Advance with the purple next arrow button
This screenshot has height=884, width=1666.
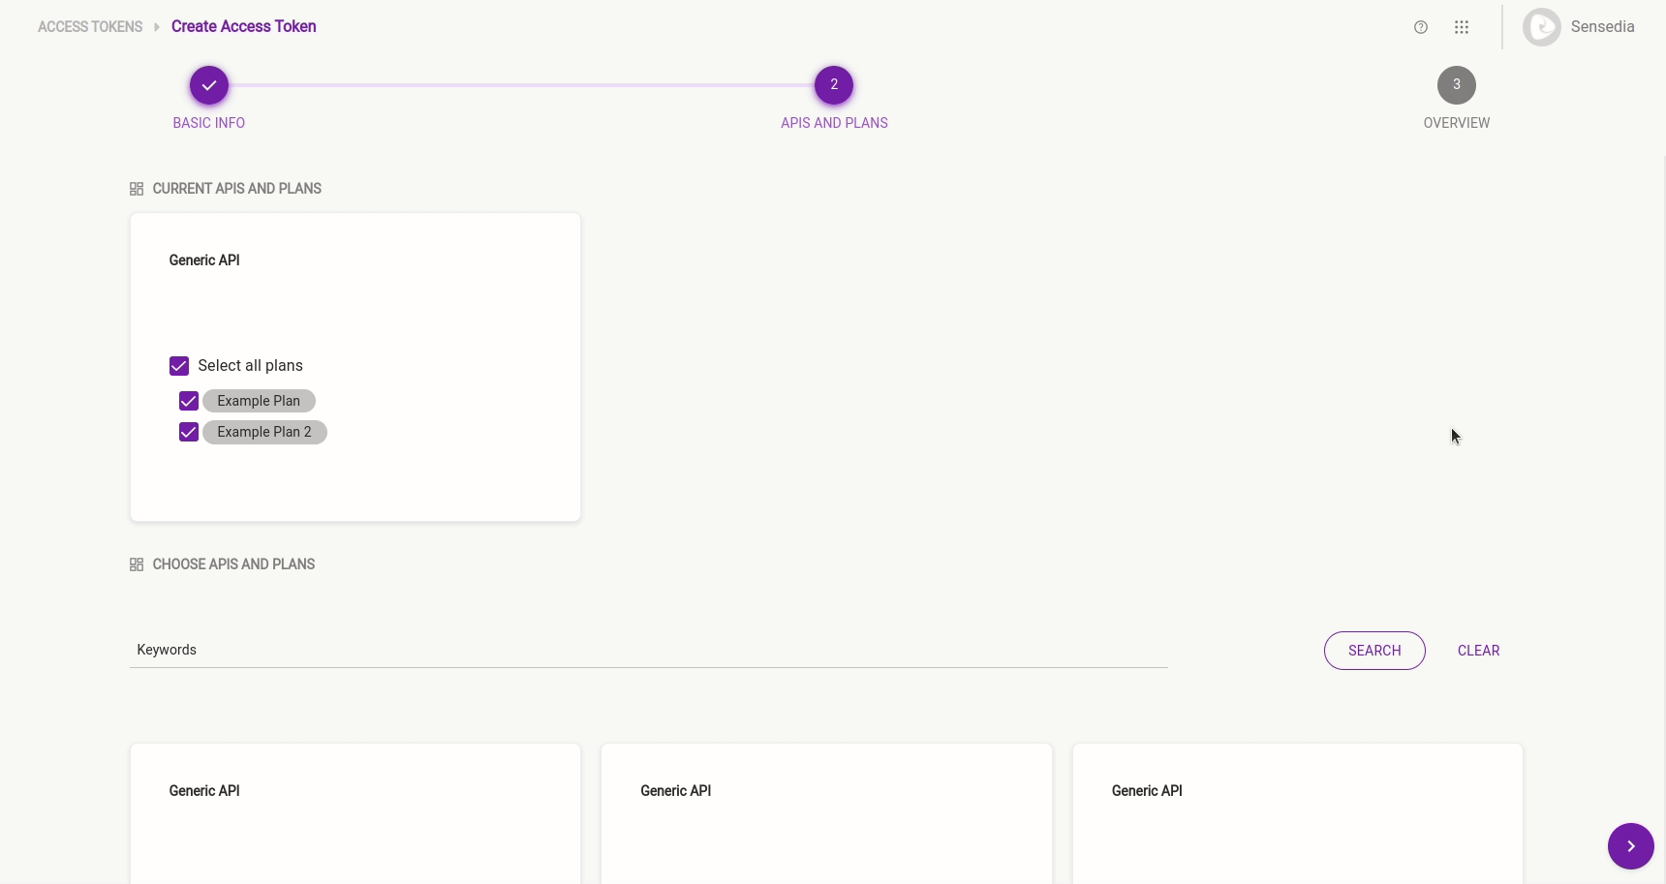click(1631, 845)
